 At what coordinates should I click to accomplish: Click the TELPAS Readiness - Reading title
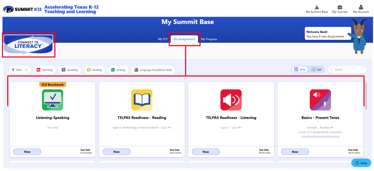click(142, 118)
